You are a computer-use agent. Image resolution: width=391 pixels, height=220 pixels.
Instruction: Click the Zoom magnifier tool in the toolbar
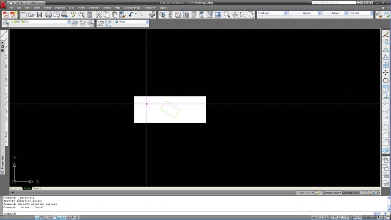227,15
